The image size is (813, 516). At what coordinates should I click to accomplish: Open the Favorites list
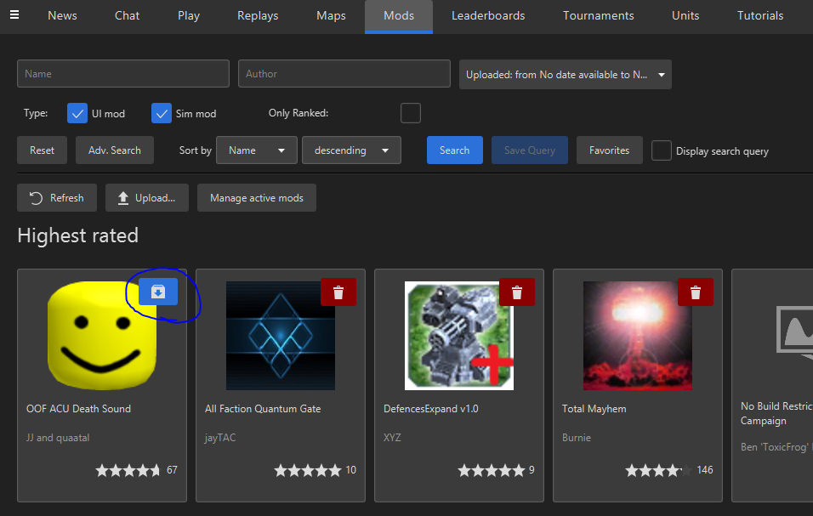click(x=609, y=150)
